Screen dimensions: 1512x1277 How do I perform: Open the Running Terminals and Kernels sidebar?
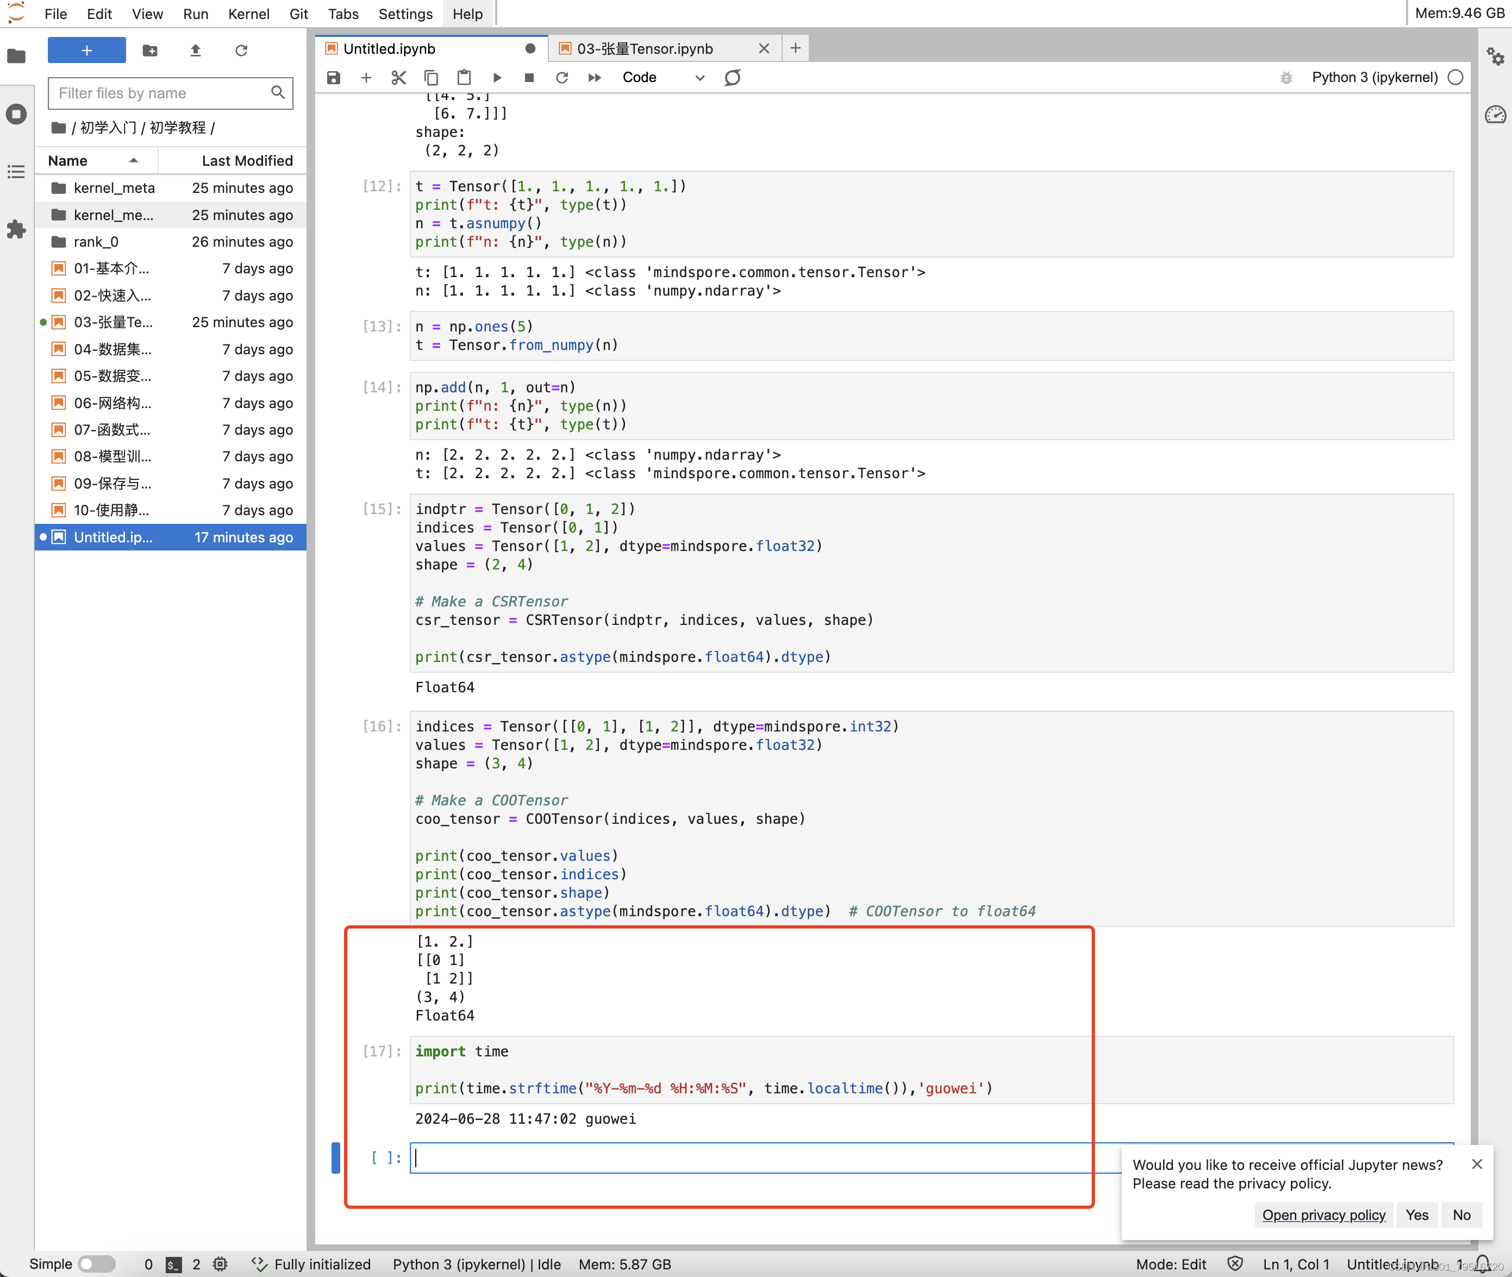[16, 114]
